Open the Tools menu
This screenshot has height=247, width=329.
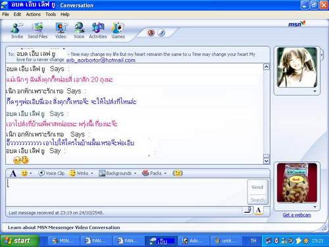pyautogui.click(x=51, y=14)
